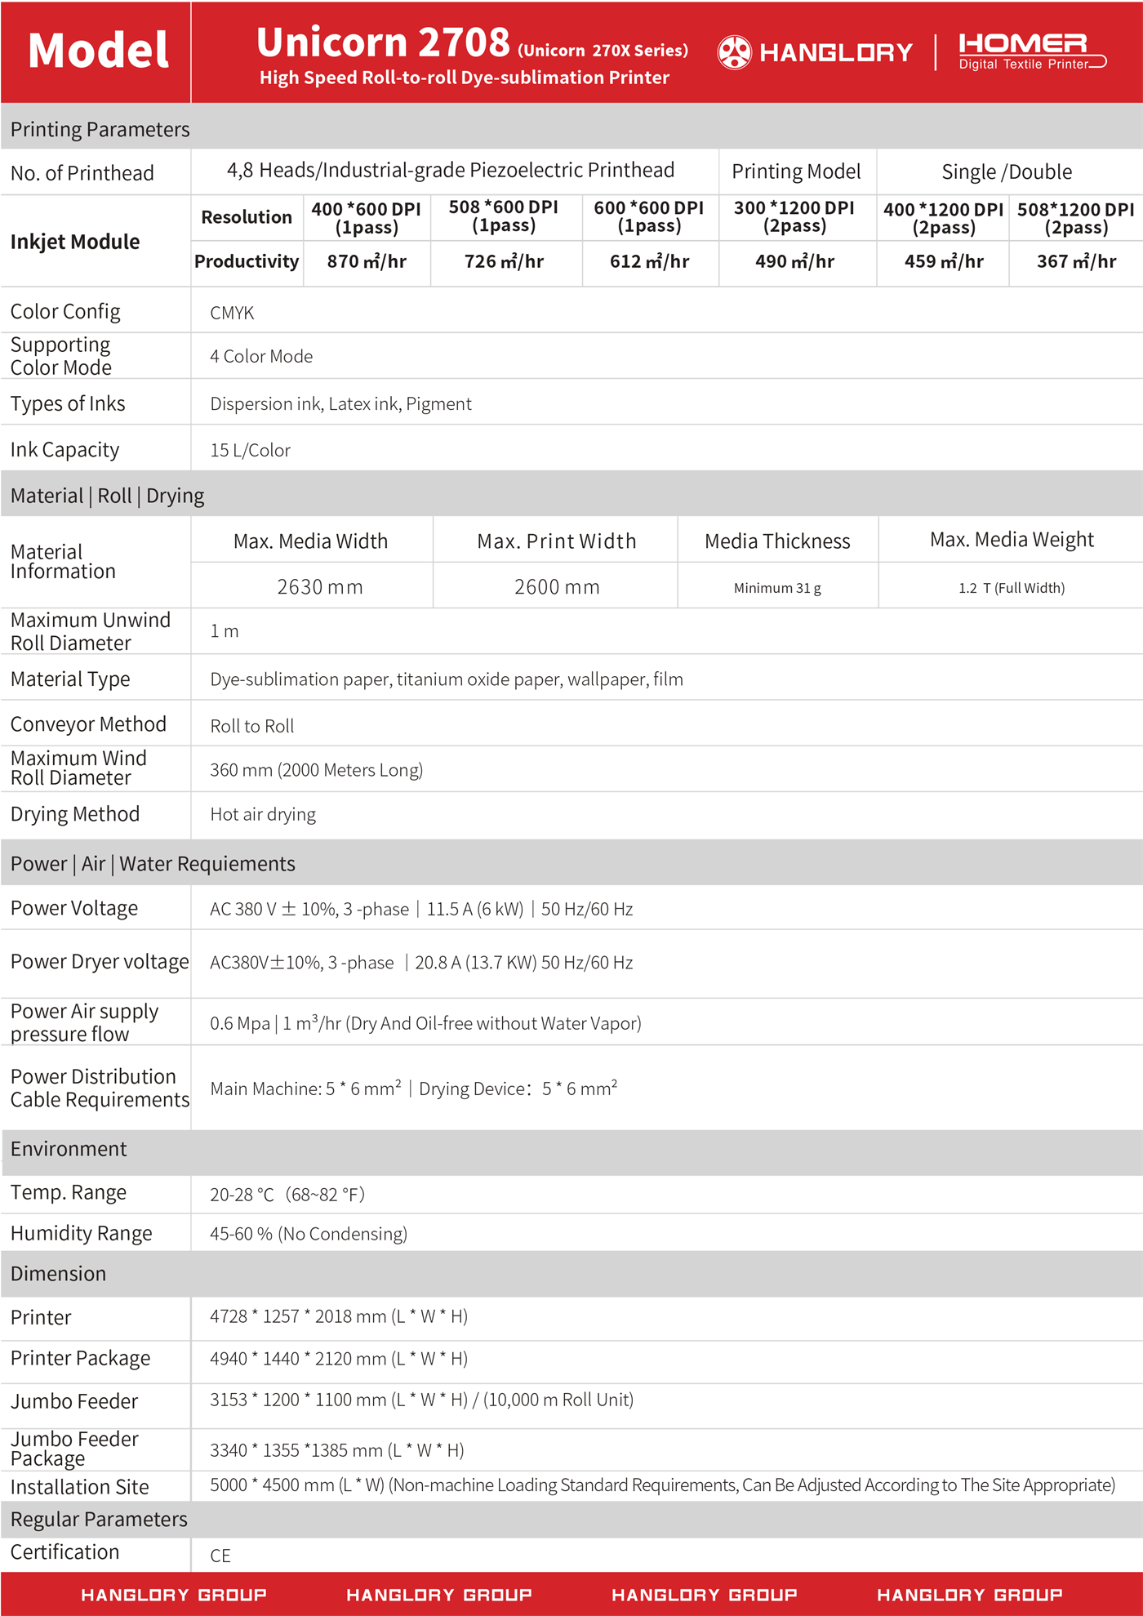This screenshot has height=1616, width=1143.
Task: Click the 15 L/Color ink capacity value
Action: click(x=250, y=450)
